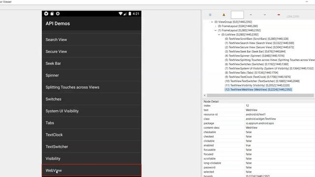Select TextView:Seek Bar node in hierarchy
This screenshot has height=177, width=315.
click(x=255, y=51)
